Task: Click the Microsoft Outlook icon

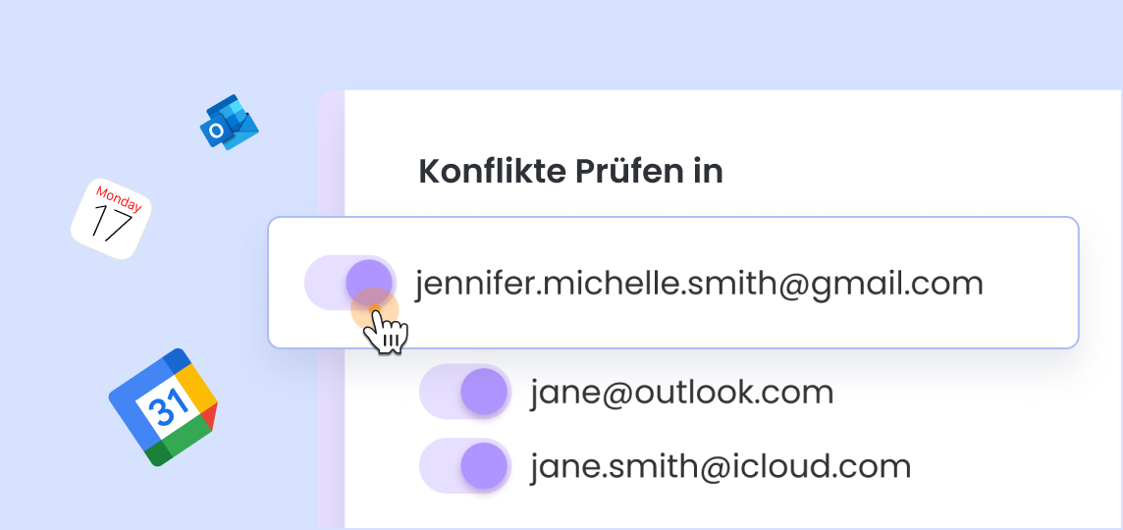Action: 229,123
